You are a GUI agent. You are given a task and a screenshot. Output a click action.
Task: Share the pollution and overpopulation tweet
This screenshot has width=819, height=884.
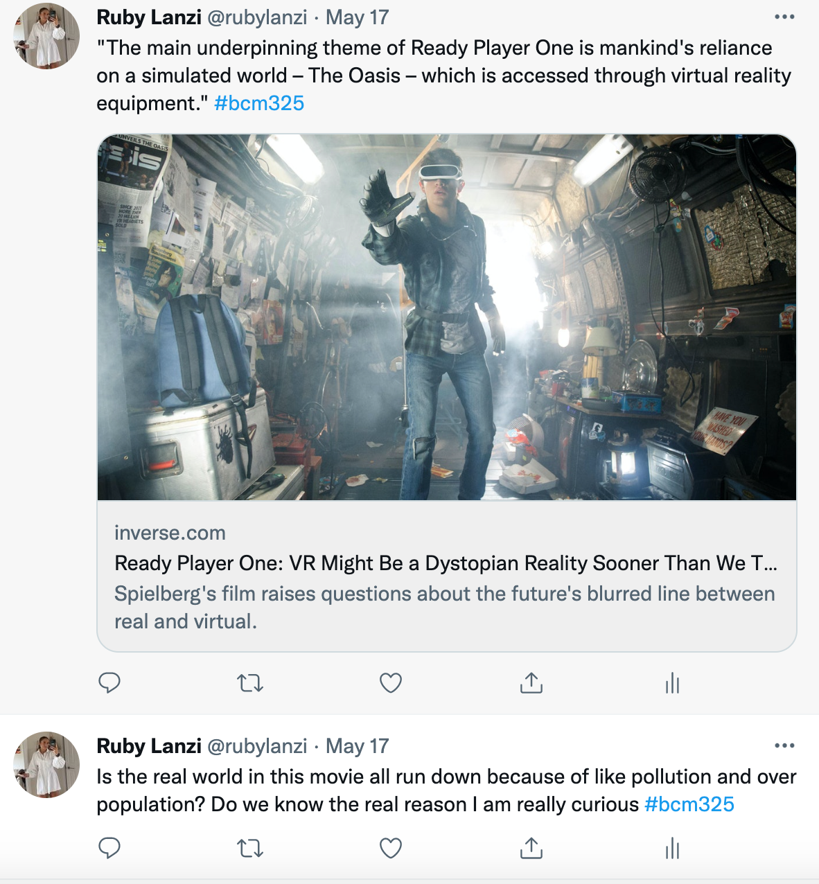[x=531, y=848]
